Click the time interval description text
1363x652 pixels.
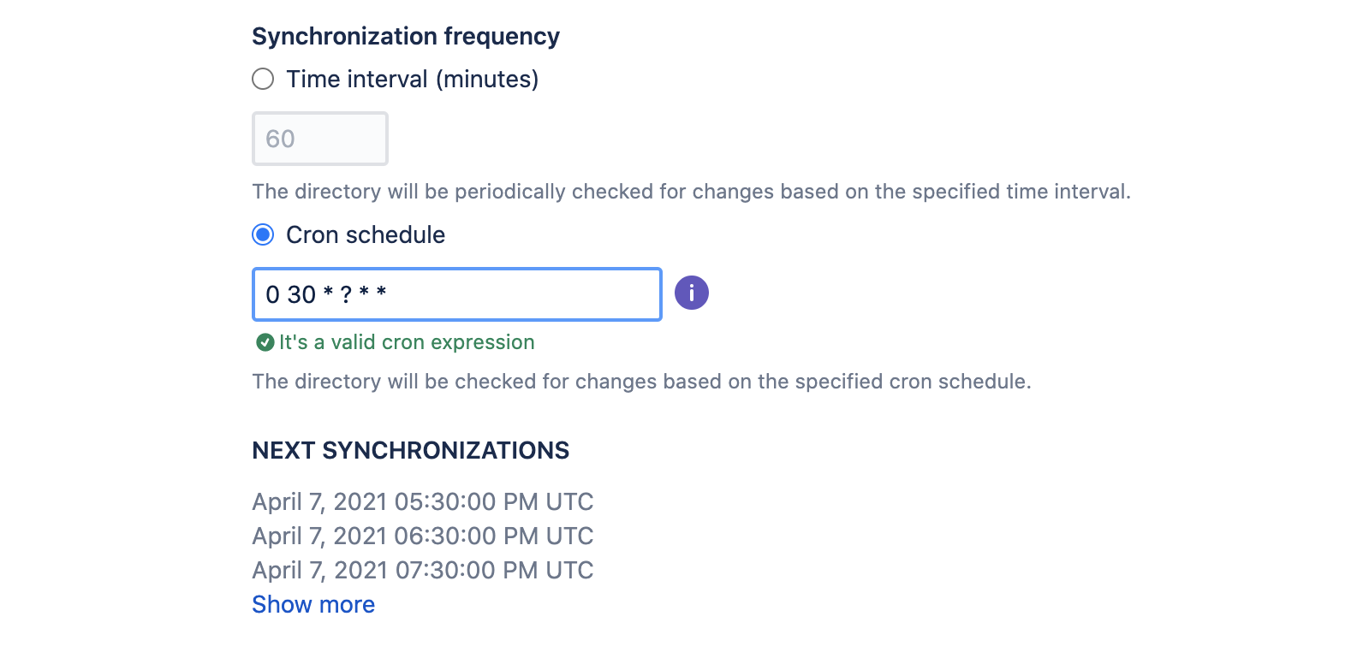692,192
